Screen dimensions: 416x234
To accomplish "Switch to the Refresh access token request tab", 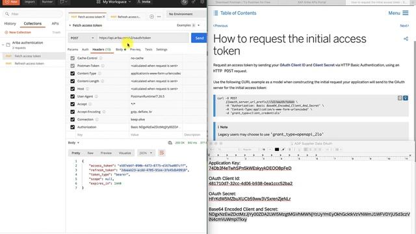I will coord(125,17).
